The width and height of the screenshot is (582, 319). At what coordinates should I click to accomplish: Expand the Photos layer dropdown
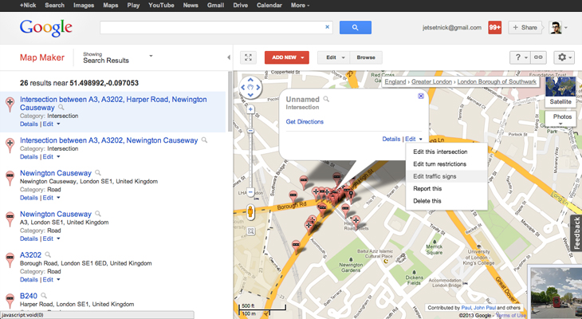pyautogui.click(x=561, y=122)
